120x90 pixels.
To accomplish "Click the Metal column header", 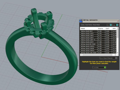I will point(88,28).
